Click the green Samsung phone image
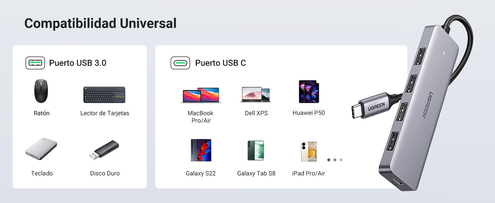Screen dimensions: 495x203 [x=256, y=151]
